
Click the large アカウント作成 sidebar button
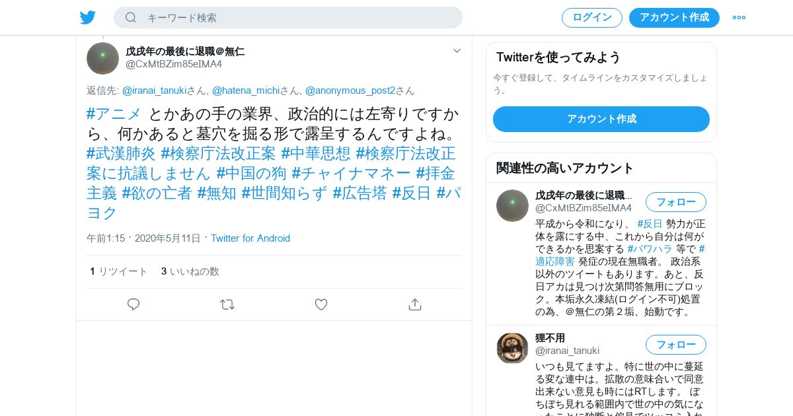[601, 119]
